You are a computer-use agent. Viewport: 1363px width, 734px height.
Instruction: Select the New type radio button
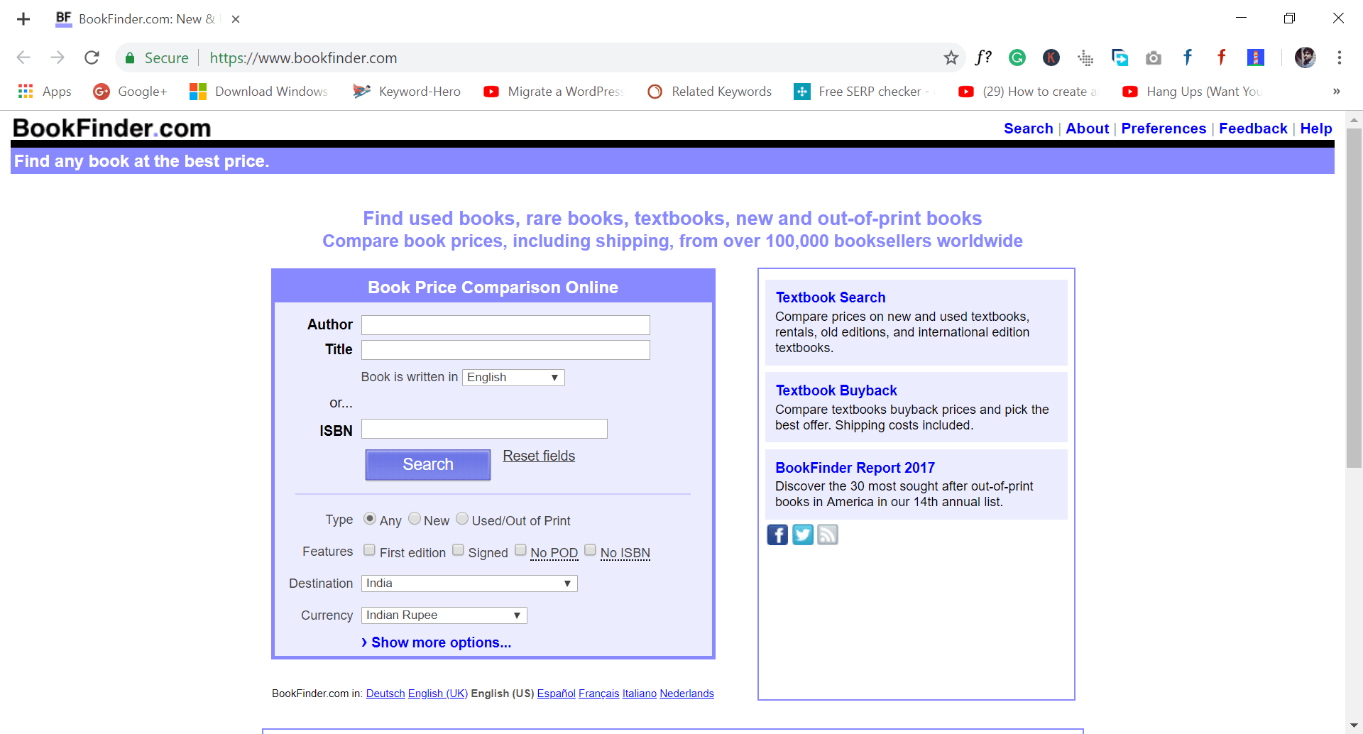(415, 518)
